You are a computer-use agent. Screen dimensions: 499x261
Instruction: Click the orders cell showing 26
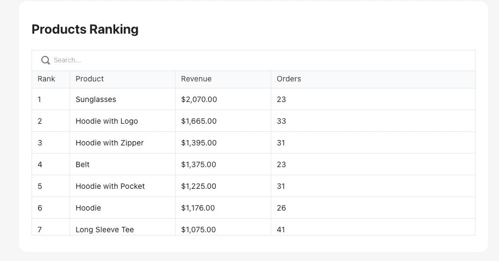281,208
